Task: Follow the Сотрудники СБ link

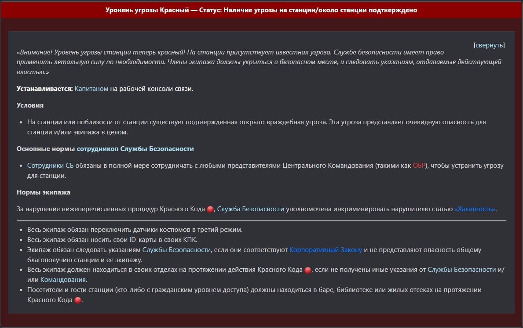Action: (51, 166)
